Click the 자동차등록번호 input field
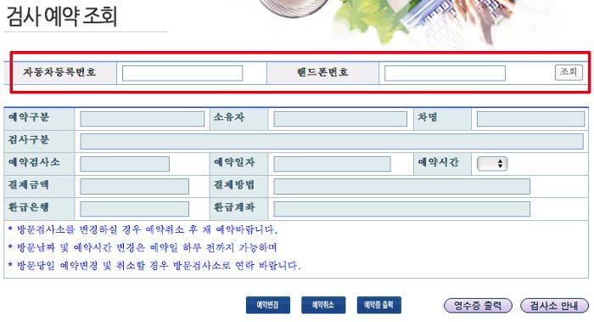Screen dimensions: 594x322 [x=182, y=73]
